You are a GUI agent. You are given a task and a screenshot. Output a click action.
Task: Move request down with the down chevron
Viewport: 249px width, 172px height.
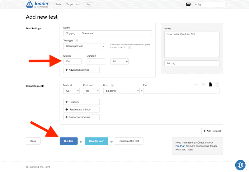pyautogui.click(x=203, y=84)
